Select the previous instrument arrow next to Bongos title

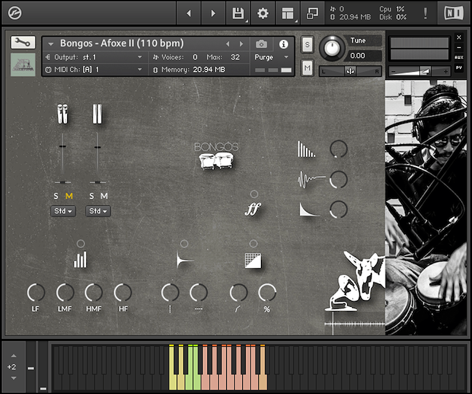228,44
